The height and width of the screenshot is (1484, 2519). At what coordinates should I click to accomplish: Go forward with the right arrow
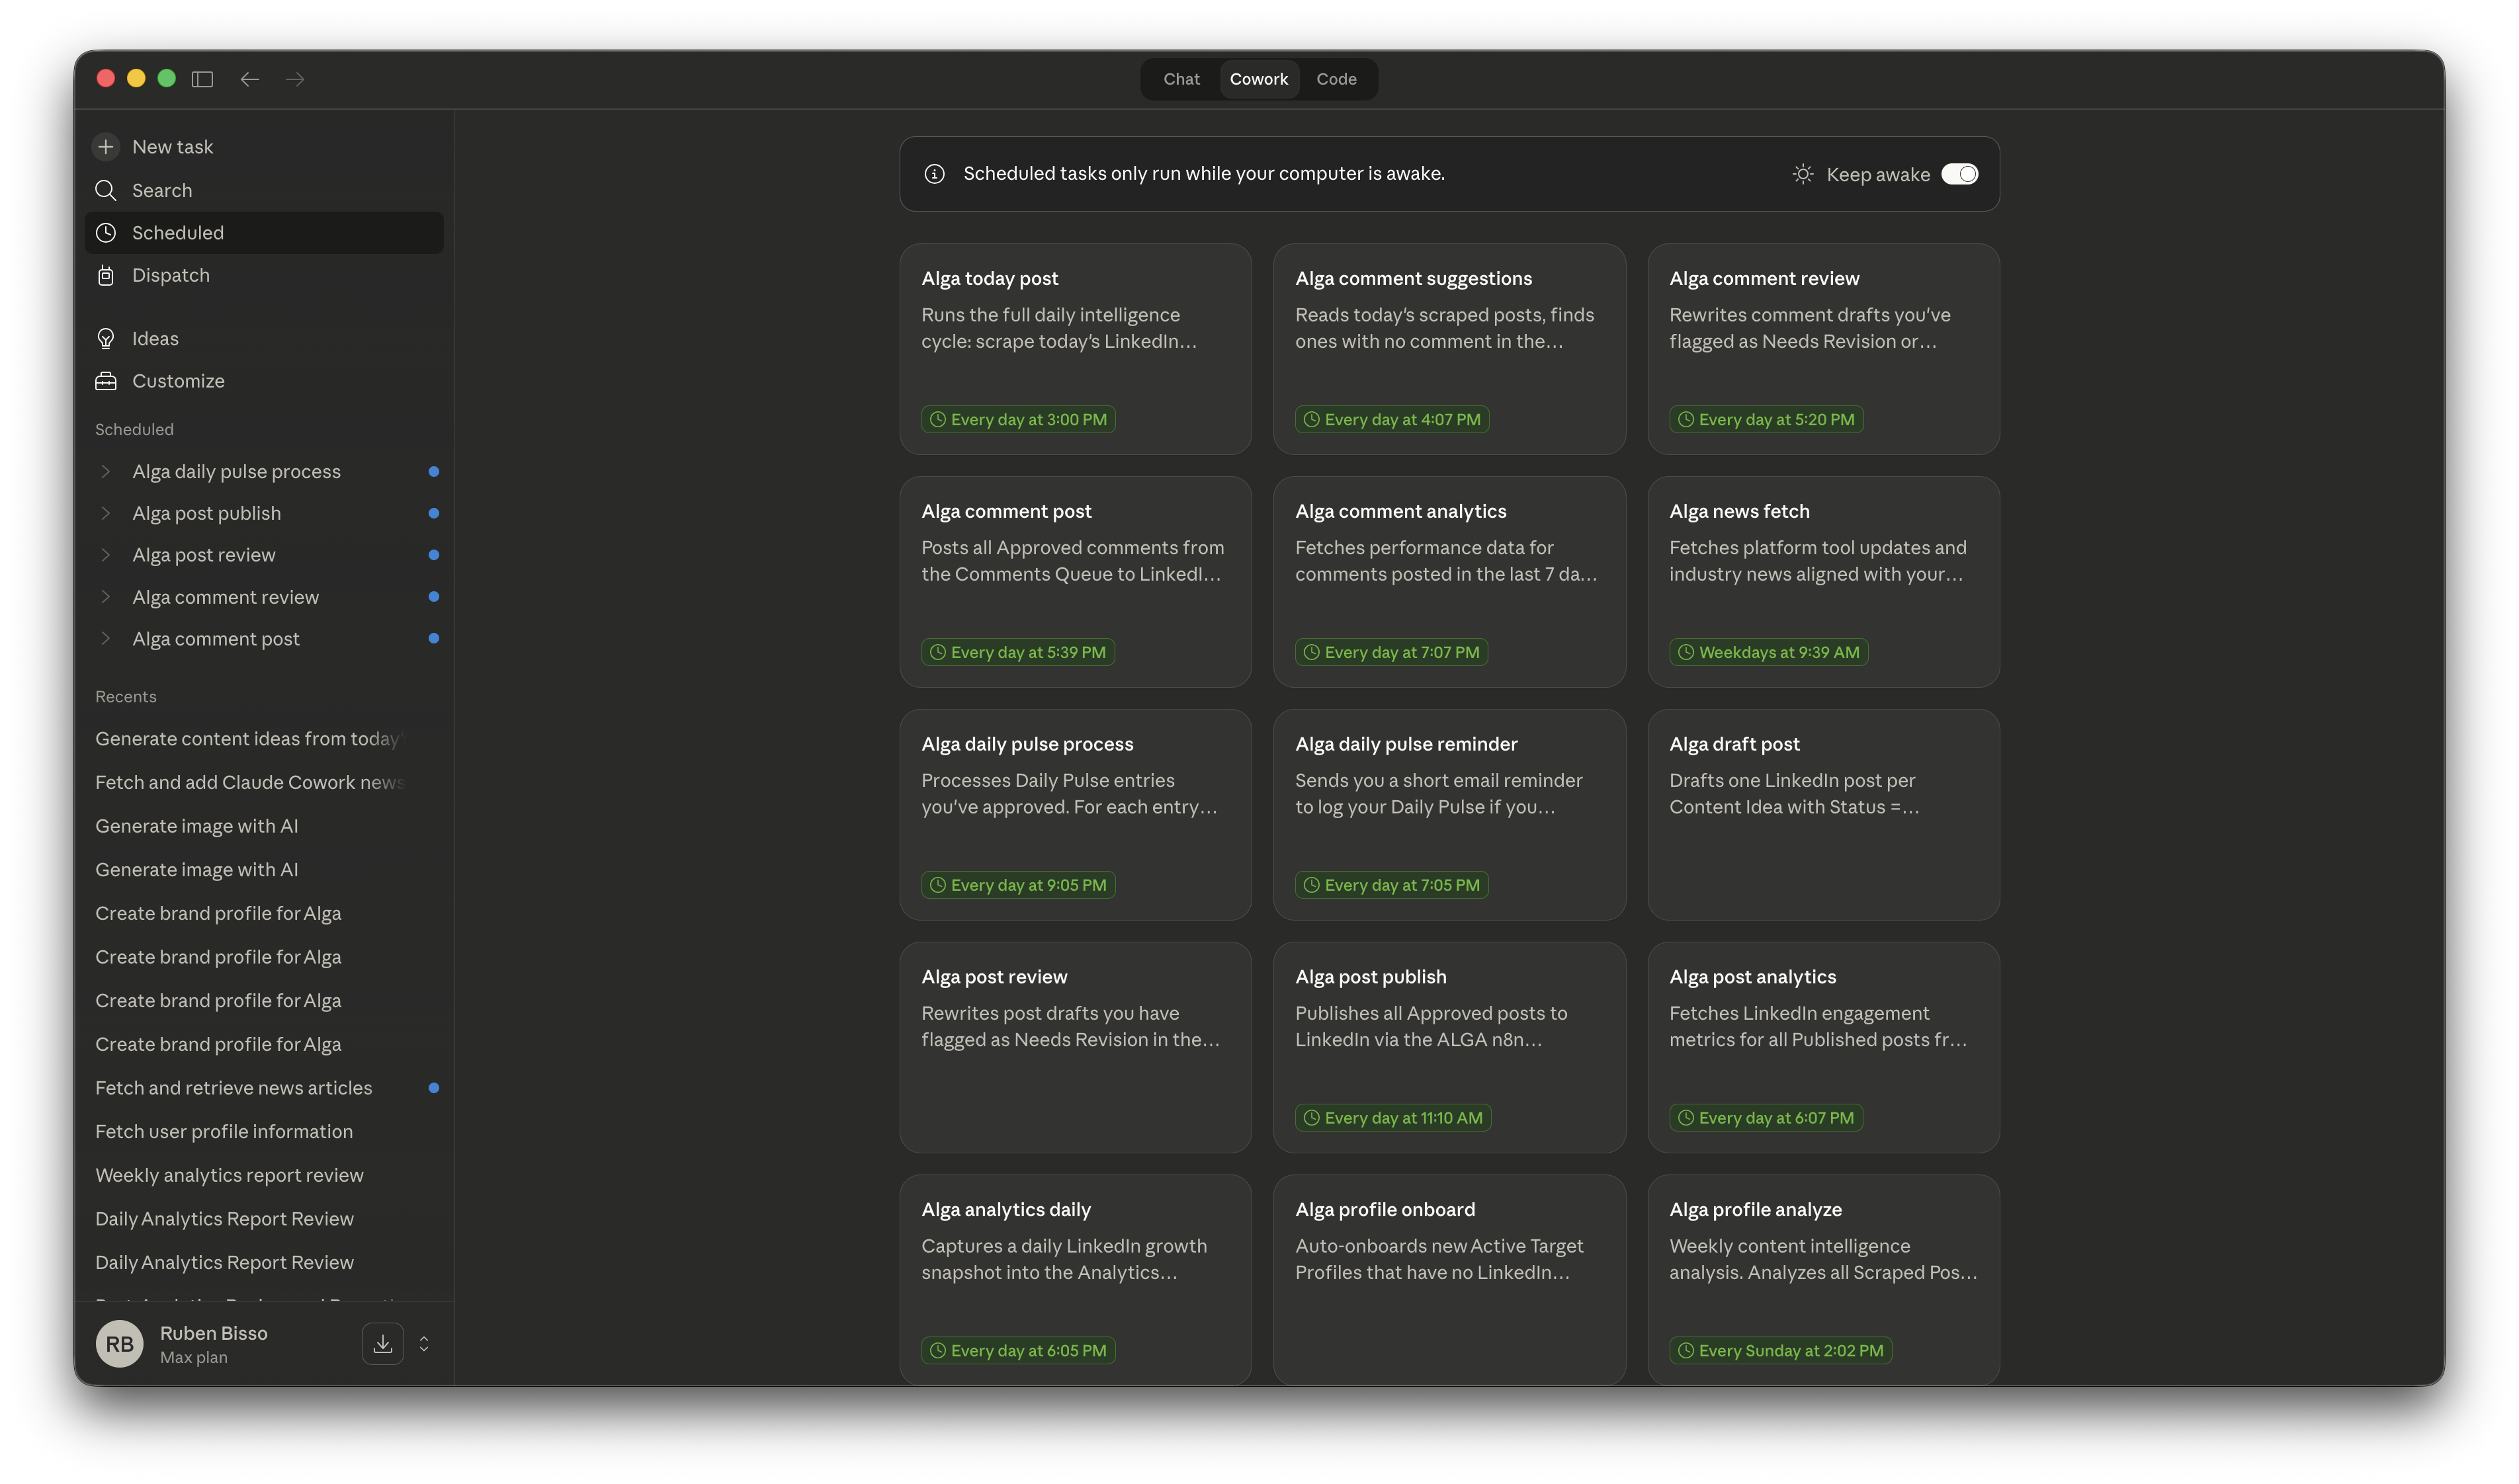point(295,79)
